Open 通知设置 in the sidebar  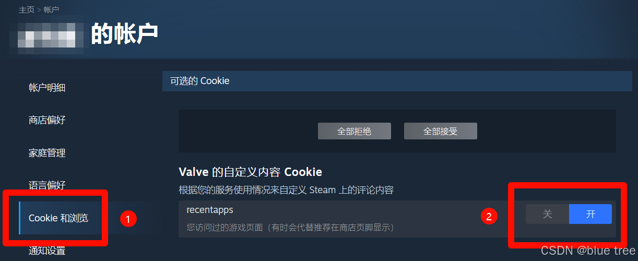[47, 251]
